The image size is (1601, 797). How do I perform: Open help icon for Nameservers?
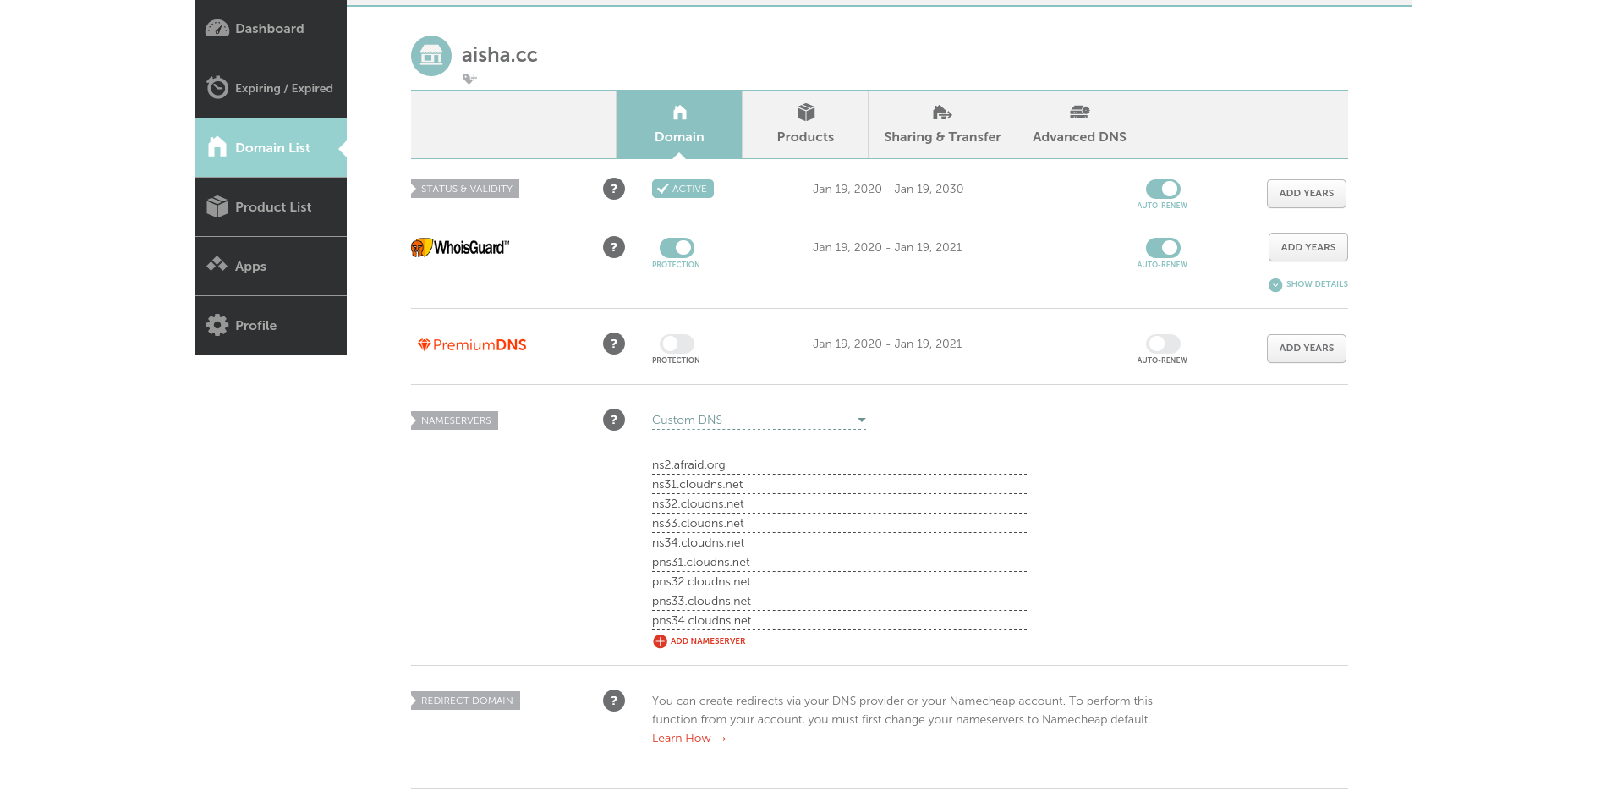click(613, 420)
